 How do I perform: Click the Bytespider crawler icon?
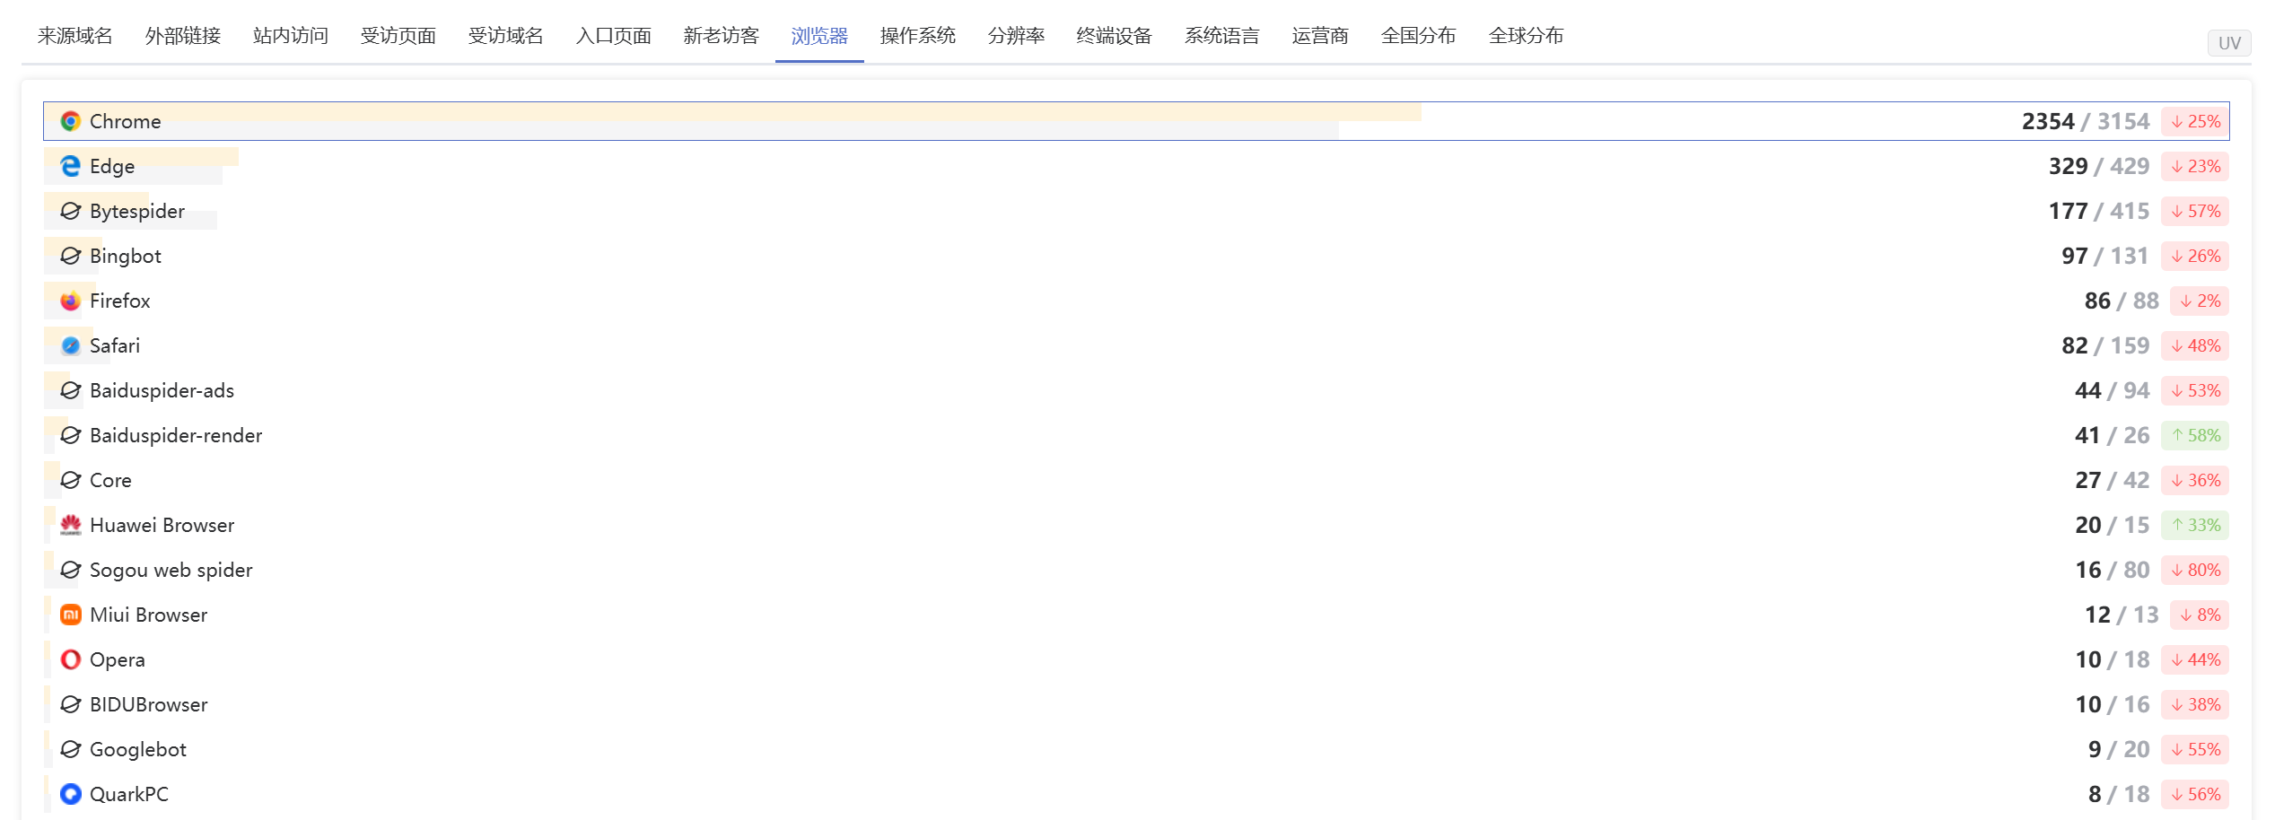pos(71,211)
